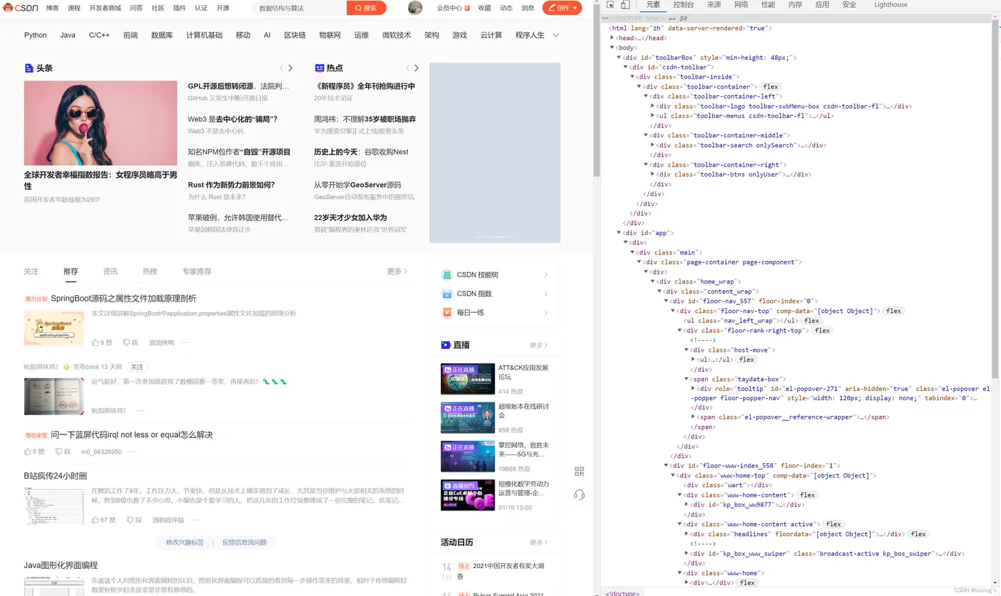Open the Python category link

click(36, 35)
